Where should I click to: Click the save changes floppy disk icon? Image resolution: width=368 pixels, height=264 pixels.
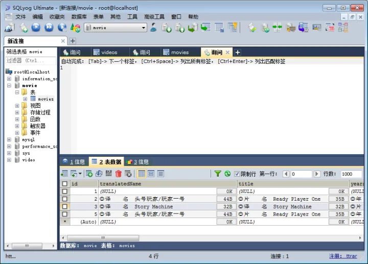(109, 174)
